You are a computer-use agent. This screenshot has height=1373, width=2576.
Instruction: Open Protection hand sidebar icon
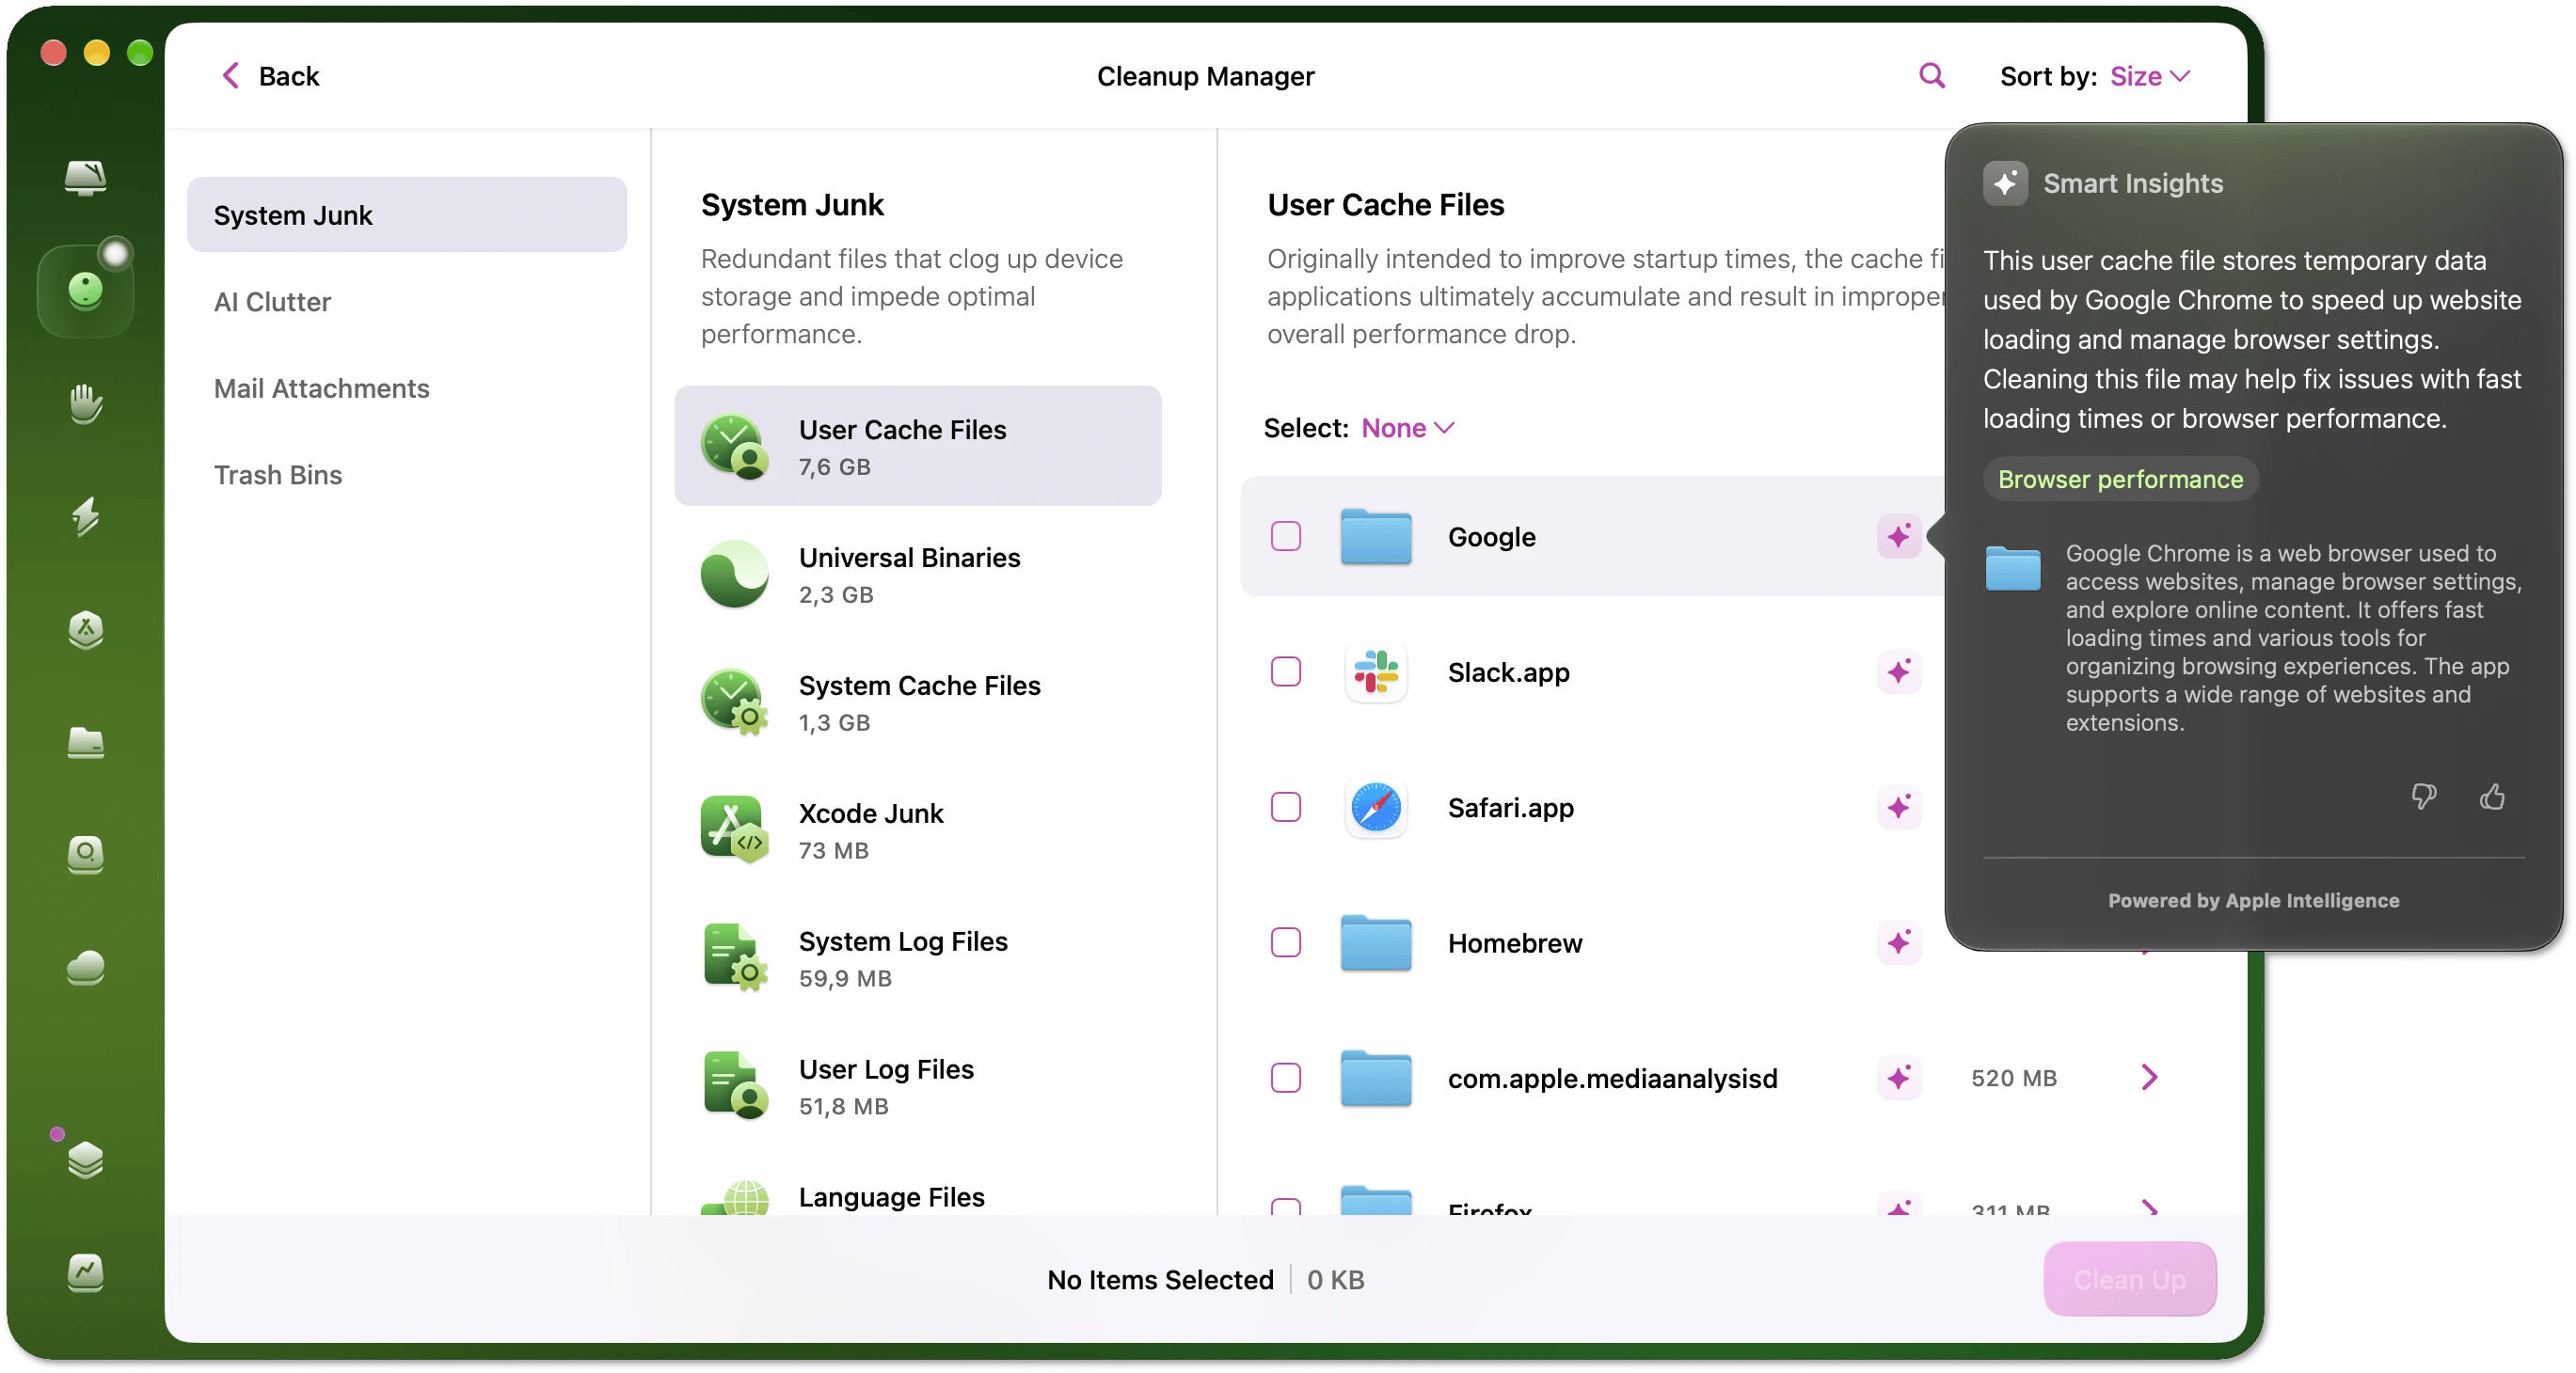tap(85, 403)
